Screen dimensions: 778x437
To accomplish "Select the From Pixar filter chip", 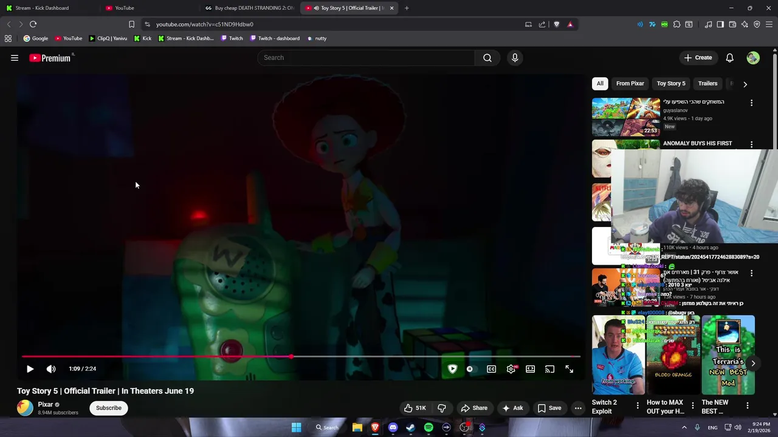I will [630, 83].
